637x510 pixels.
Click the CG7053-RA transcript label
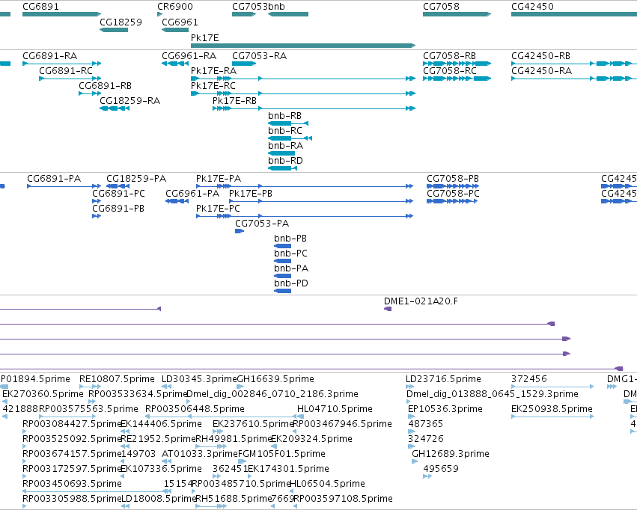click(x=259, y=56)
